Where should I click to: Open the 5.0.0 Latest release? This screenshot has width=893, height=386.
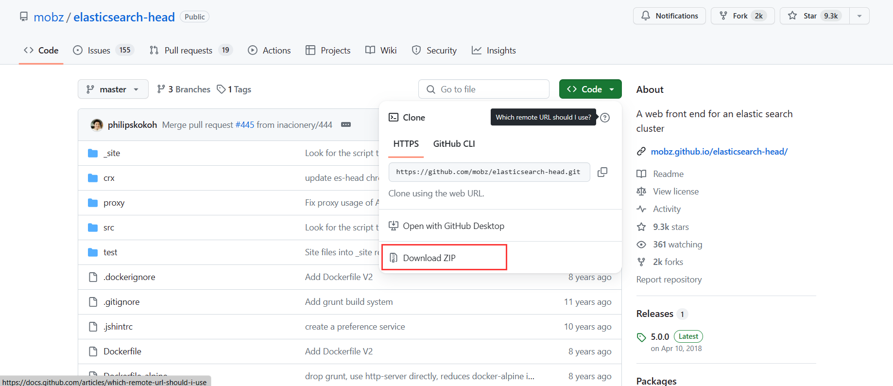(676, 336)
